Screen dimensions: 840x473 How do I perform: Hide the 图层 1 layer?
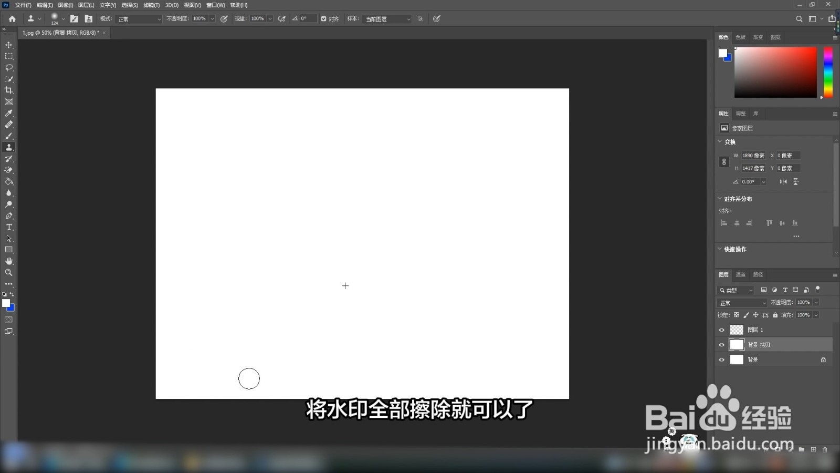(722, 330)
